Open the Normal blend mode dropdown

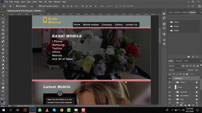coord(177,70)
